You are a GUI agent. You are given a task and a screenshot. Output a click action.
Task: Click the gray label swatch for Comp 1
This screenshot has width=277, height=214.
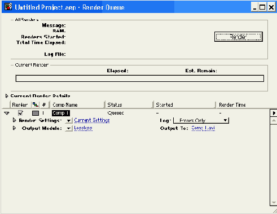click(36, 113)
